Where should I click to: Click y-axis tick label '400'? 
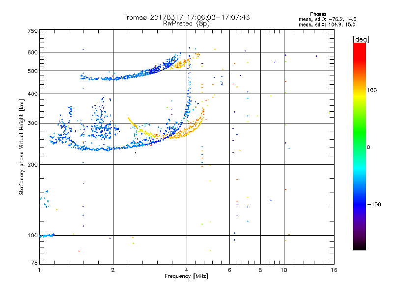(32, 94)
